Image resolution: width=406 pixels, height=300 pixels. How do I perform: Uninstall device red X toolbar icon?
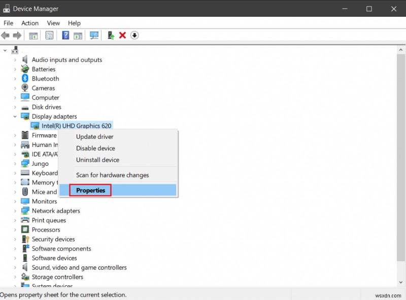coord(122,35)
